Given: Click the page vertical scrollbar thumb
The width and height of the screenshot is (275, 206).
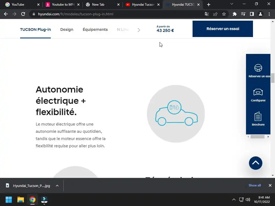Looking at the screenshot, I should [273, 78].
